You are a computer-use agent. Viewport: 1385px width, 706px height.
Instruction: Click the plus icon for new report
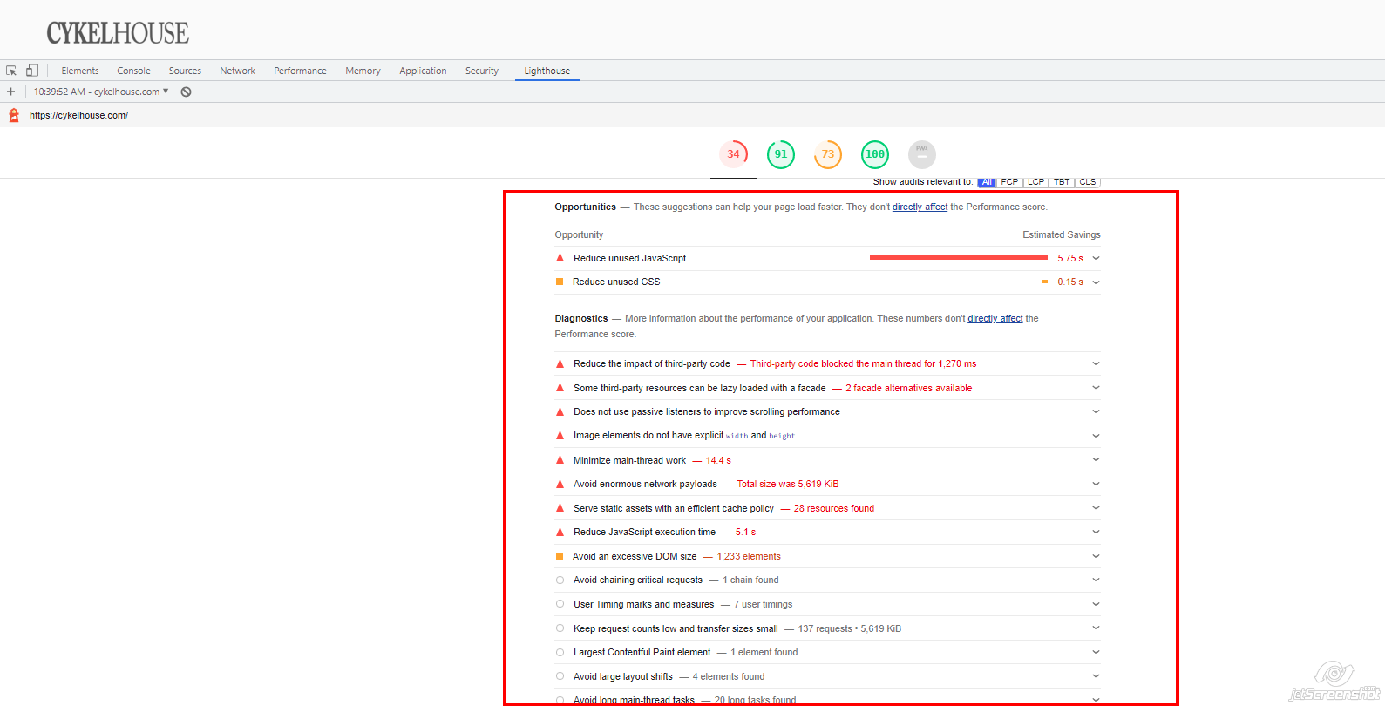10,92
